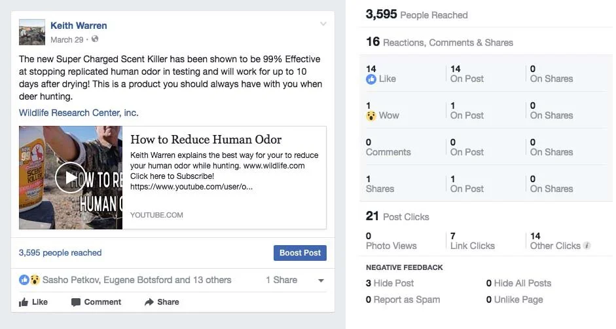Click the post text about Super Charged Scent Killer
Viewport: 616px width, 329px height.
click(x=170, y=77)
